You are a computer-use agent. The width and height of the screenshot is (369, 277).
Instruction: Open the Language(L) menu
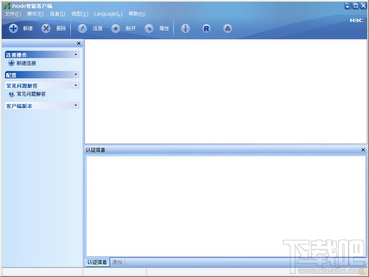click(108, 14)
